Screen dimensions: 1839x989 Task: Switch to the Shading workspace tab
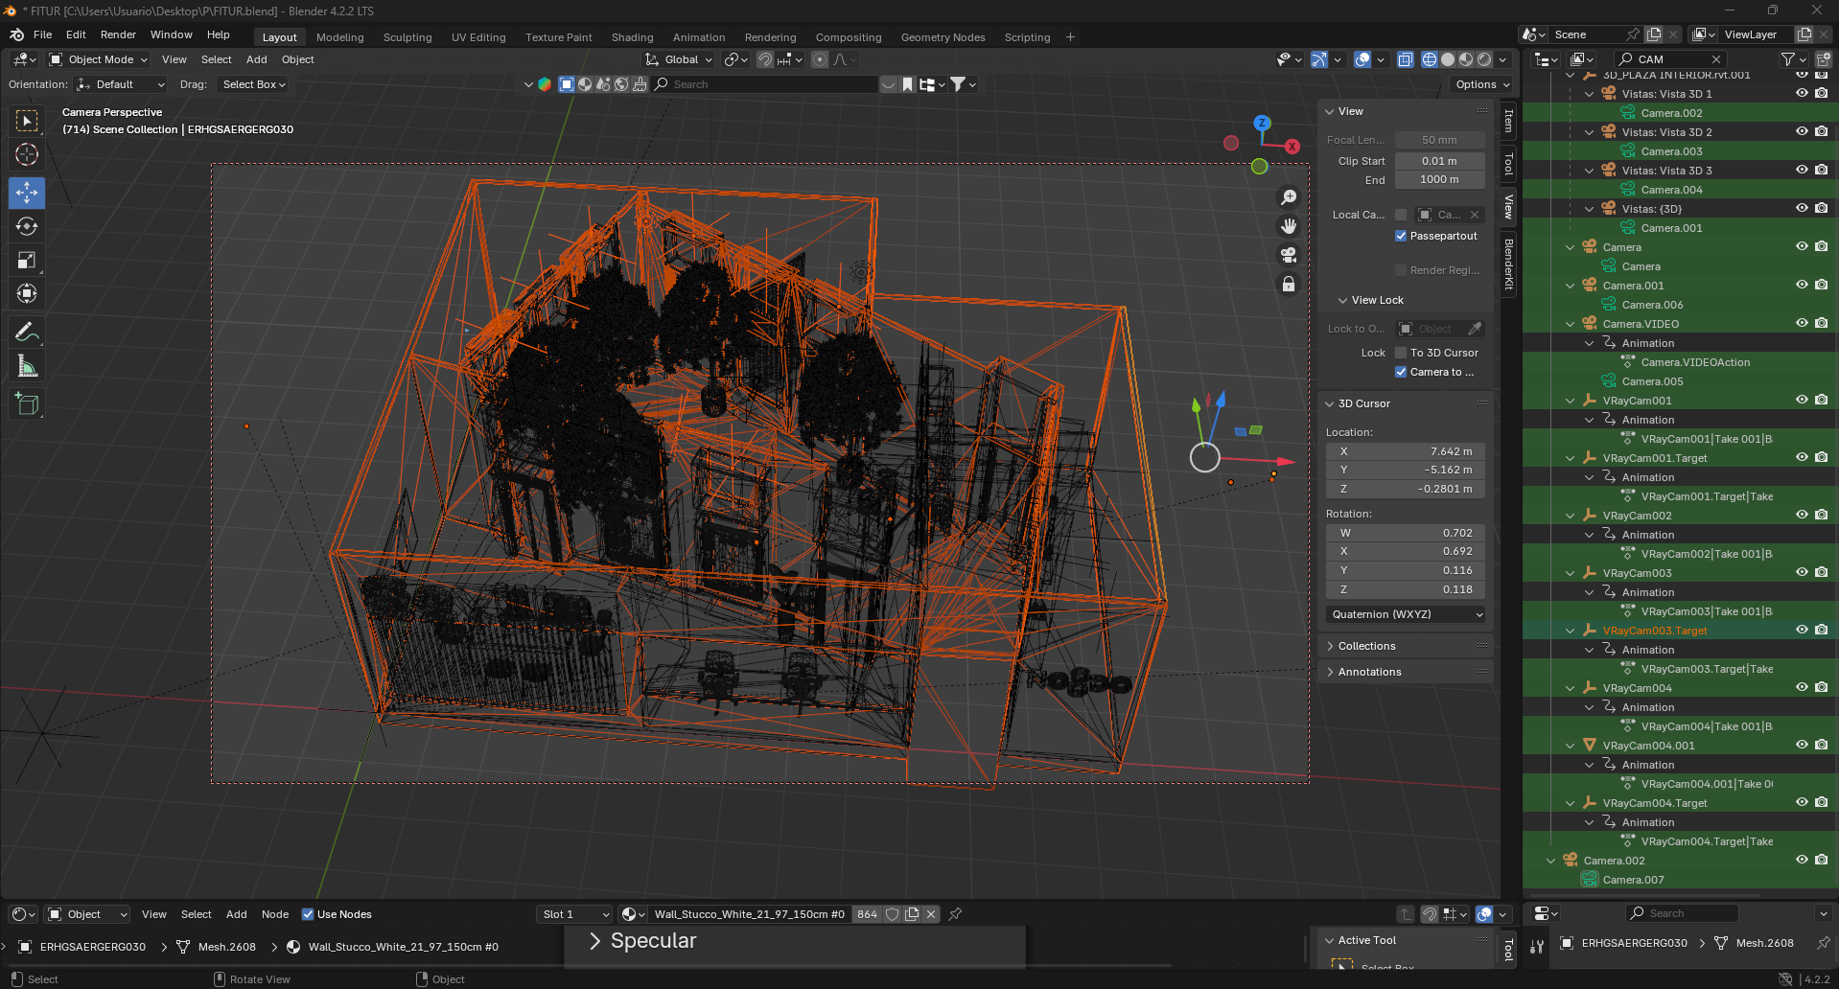(x=632, y=37)
